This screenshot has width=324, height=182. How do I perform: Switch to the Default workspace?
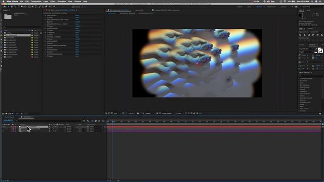click(x=239, y=7)
